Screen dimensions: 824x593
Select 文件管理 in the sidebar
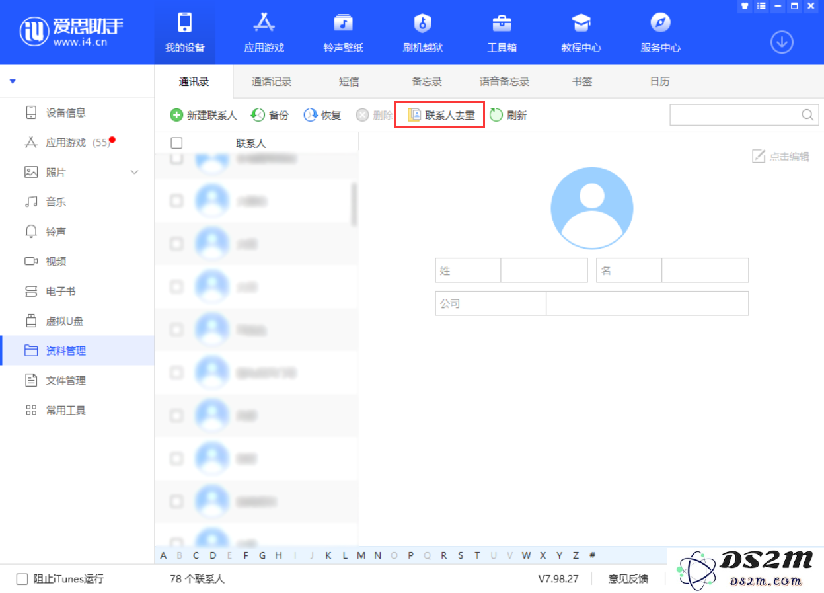[77, 381]
